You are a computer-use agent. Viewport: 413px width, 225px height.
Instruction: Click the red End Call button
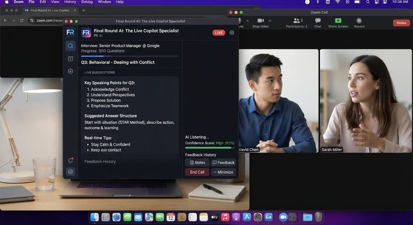(197, 172)
